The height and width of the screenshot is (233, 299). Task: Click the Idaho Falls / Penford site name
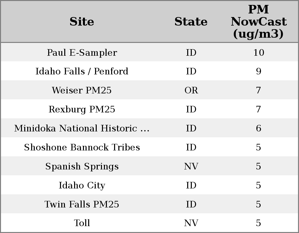(82, 71)
